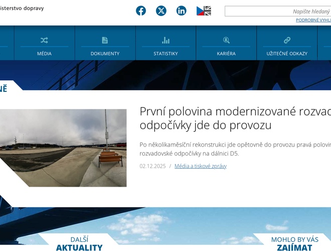Click the bar chart icon above Statistiky
The width and height of the screenshot is (331, 251).
pyautogui.click(x=165, y=40)
